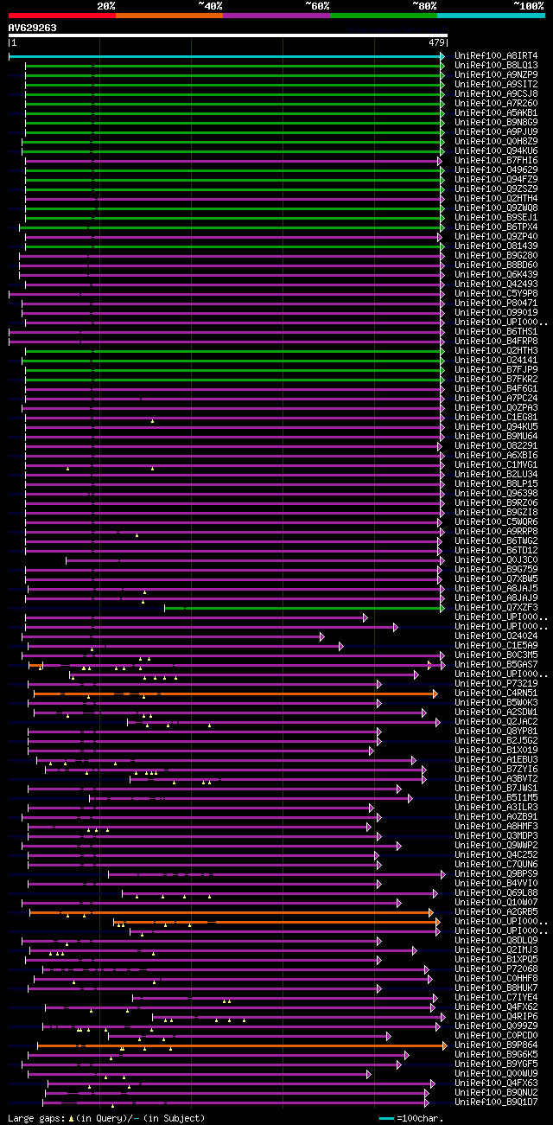Open hit UniRef100_Q0H8Z9
This screenshot has width=553, height=1125.
pos(496,141)
